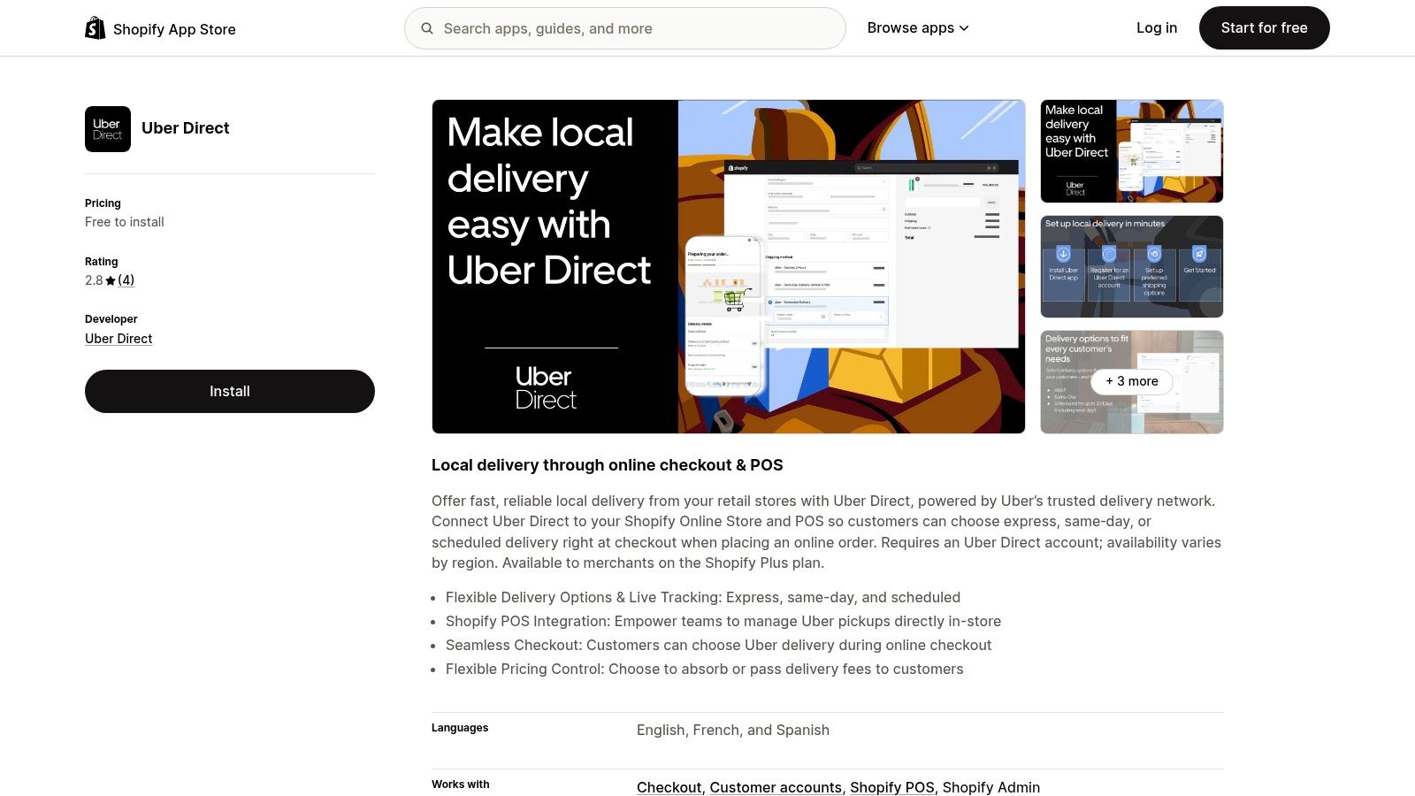Click the Uber Direct app name heading
This screenshot has height=796, width=1415.
click(x=186, y=128)
